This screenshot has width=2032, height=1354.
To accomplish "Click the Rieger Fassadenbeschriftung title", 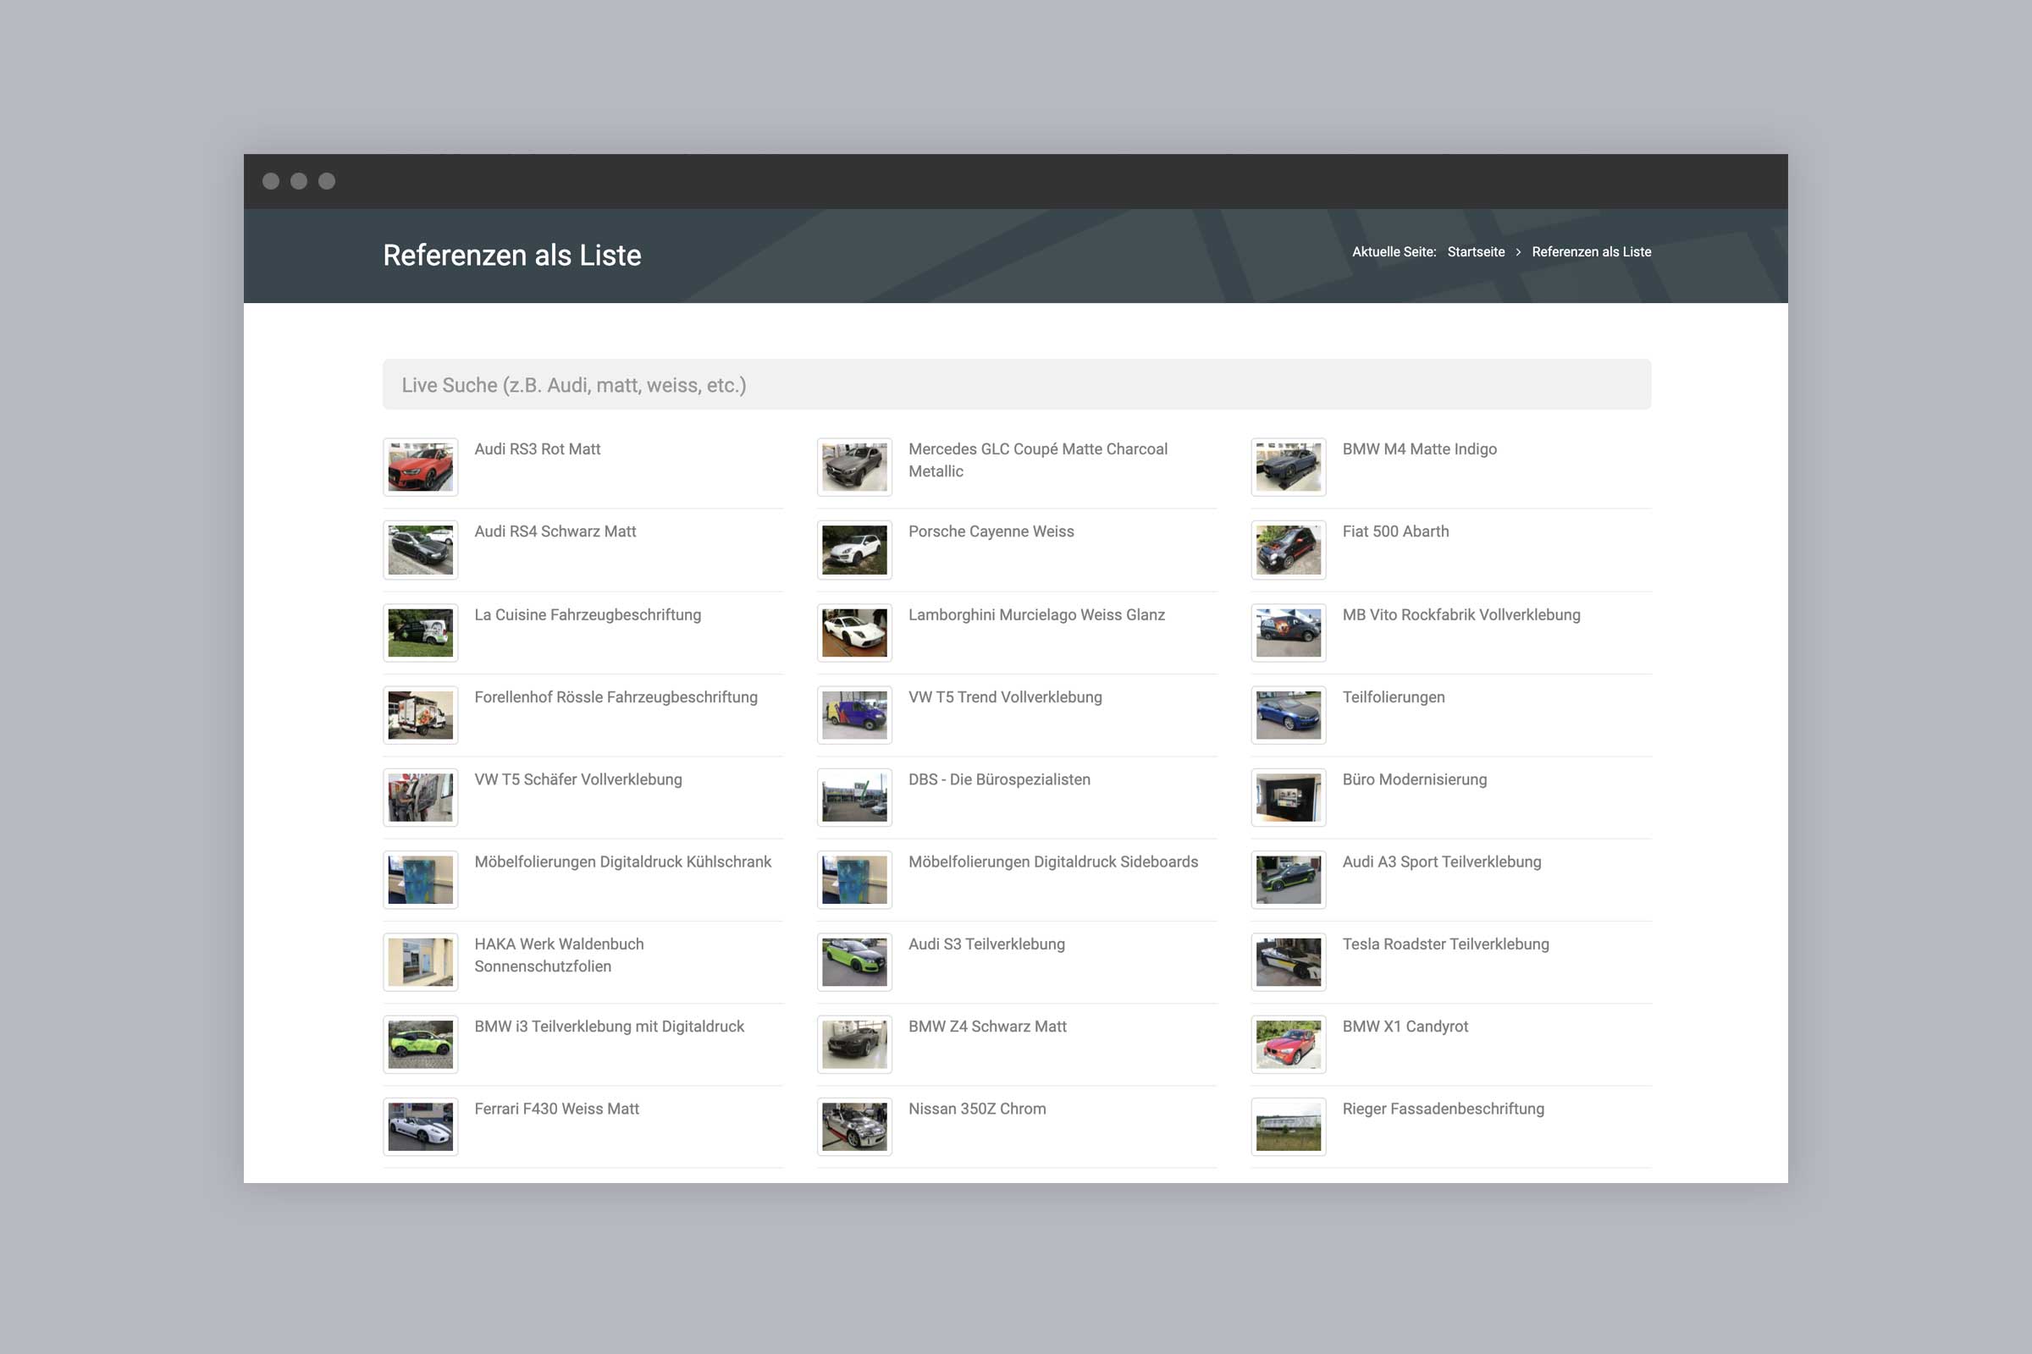I will click(1442, 1109).
